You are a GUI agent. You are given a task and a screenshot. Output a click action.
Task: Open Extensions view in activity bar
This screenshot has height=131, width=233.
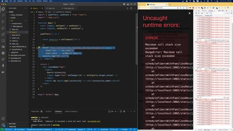point(3,34)
